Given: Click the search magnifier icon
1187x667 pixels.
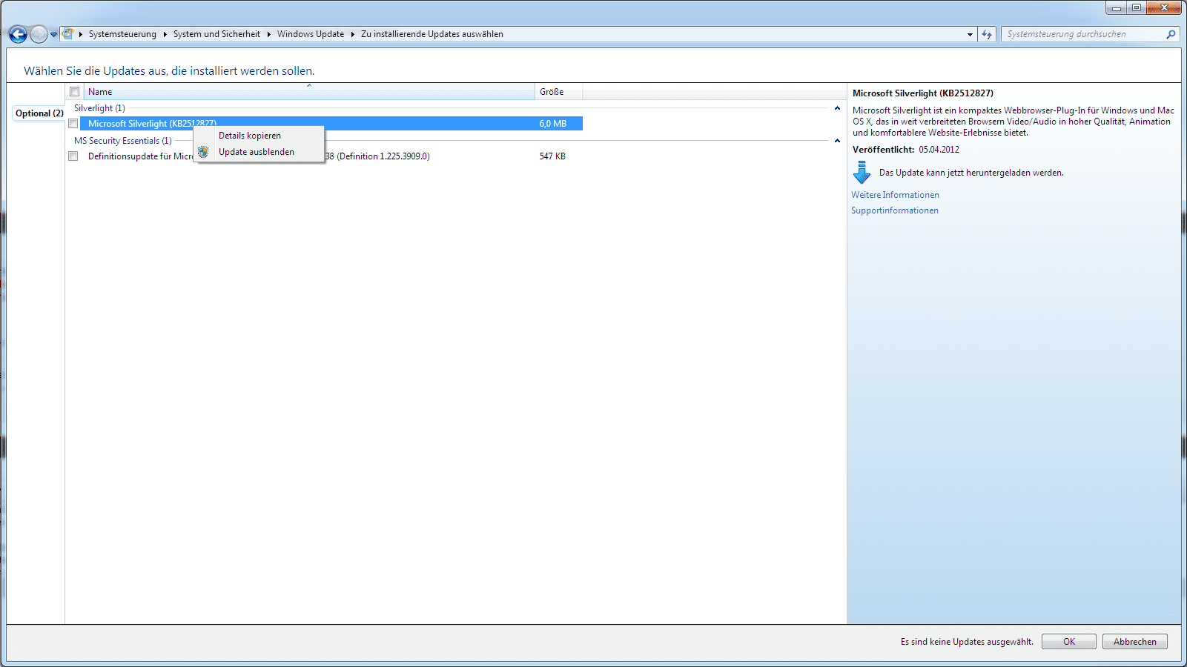Looking at the screenshot, I should point(1171,34).
